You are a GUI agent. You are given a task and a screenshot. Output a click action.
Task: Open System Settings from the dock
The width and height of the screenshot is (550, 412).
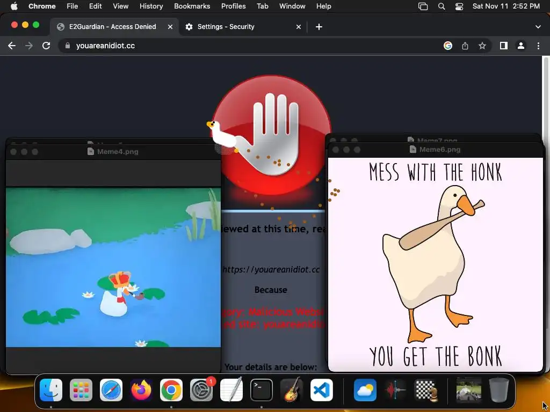[201, 390]
